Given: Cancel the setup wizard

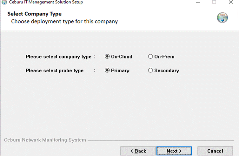Looking at the screenshot, I should pos(215,151).
